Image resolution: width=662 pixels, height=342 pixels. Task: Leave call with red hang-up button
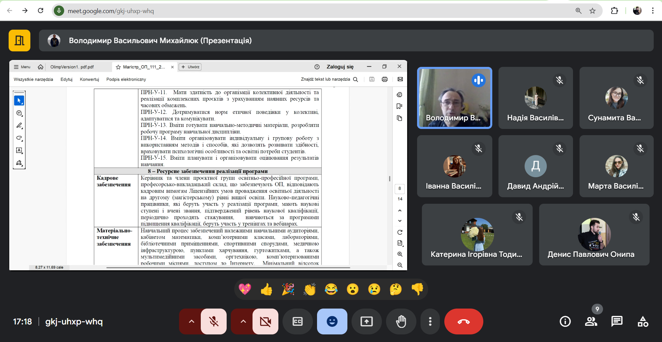pyautogui.click(x=464, y=321)
